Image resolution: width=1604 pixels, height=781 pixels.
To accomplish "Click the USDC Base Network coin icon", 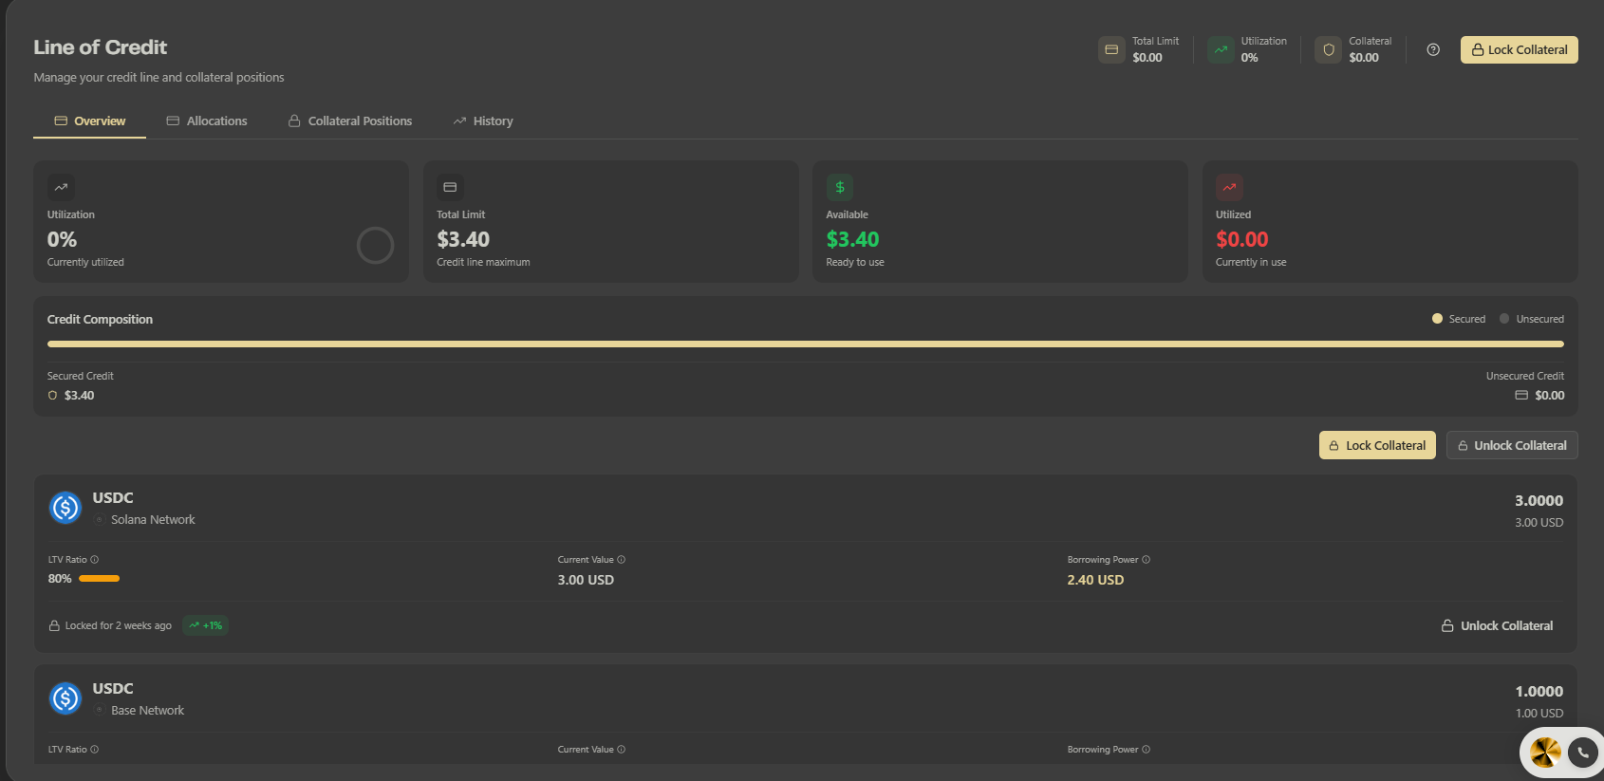I will pyautogui.click(x=65, y=698).
